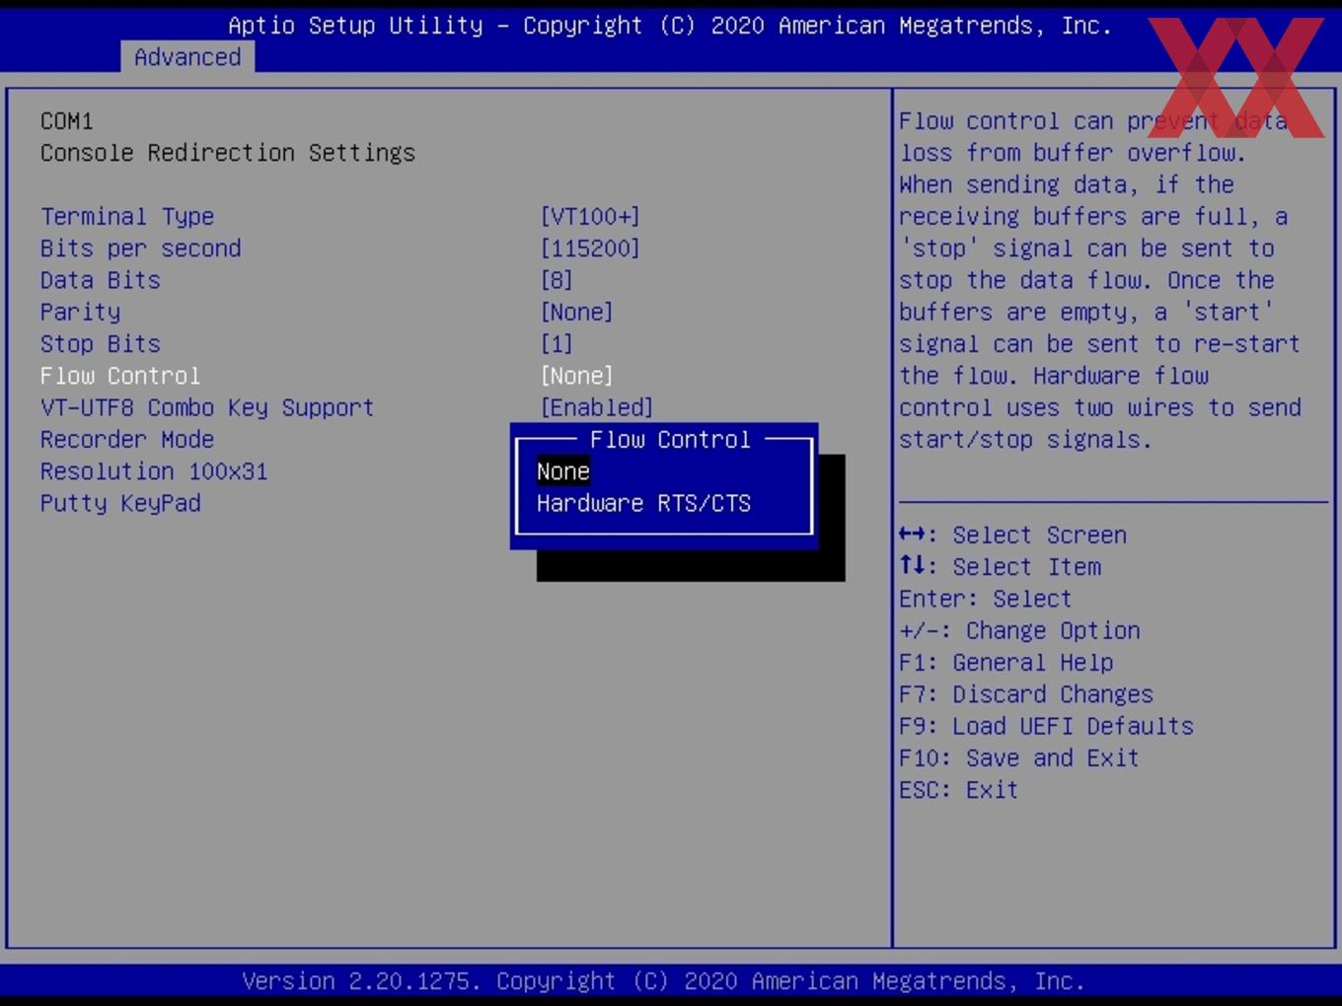
Task: Open the [1] stop bits value
Action: pos(557,343)
